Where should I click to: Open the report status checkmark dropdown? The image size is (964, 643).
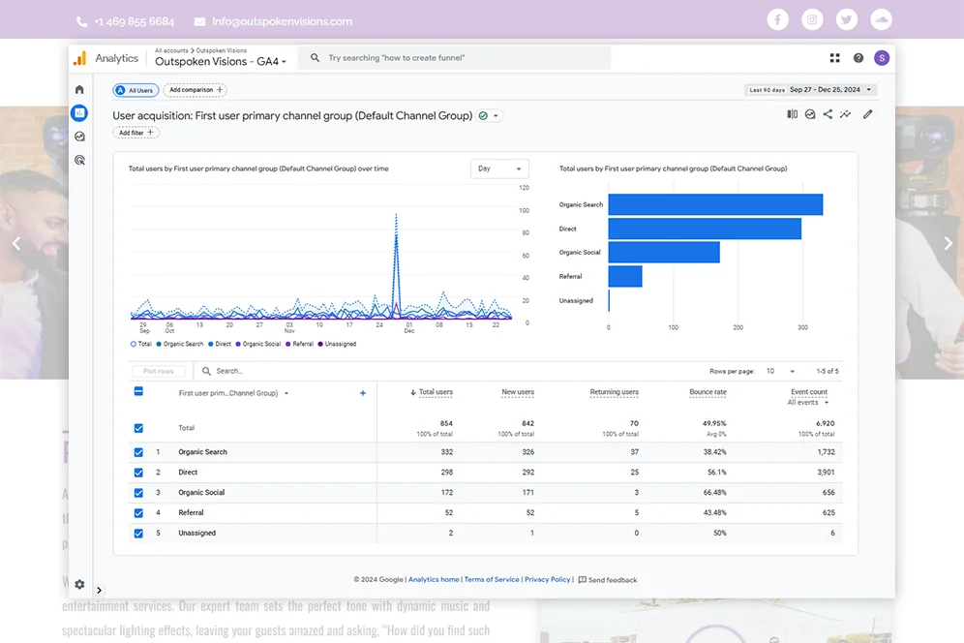click(x=490, y=115)
